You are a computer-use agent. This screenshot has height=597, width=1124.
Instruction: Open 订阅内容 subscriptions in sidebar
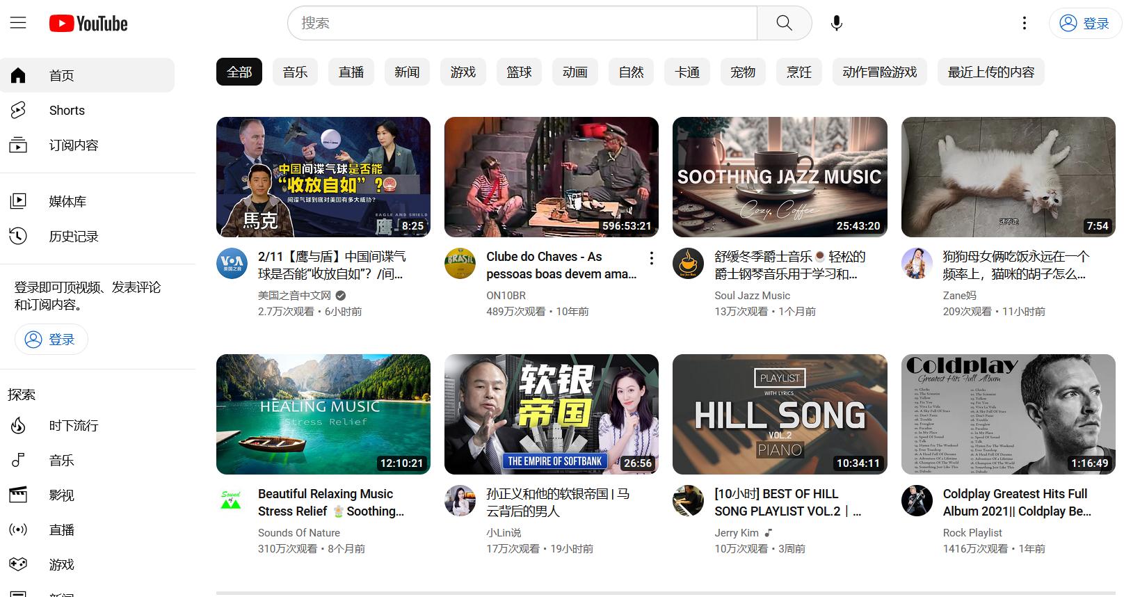tap(88, 145)
